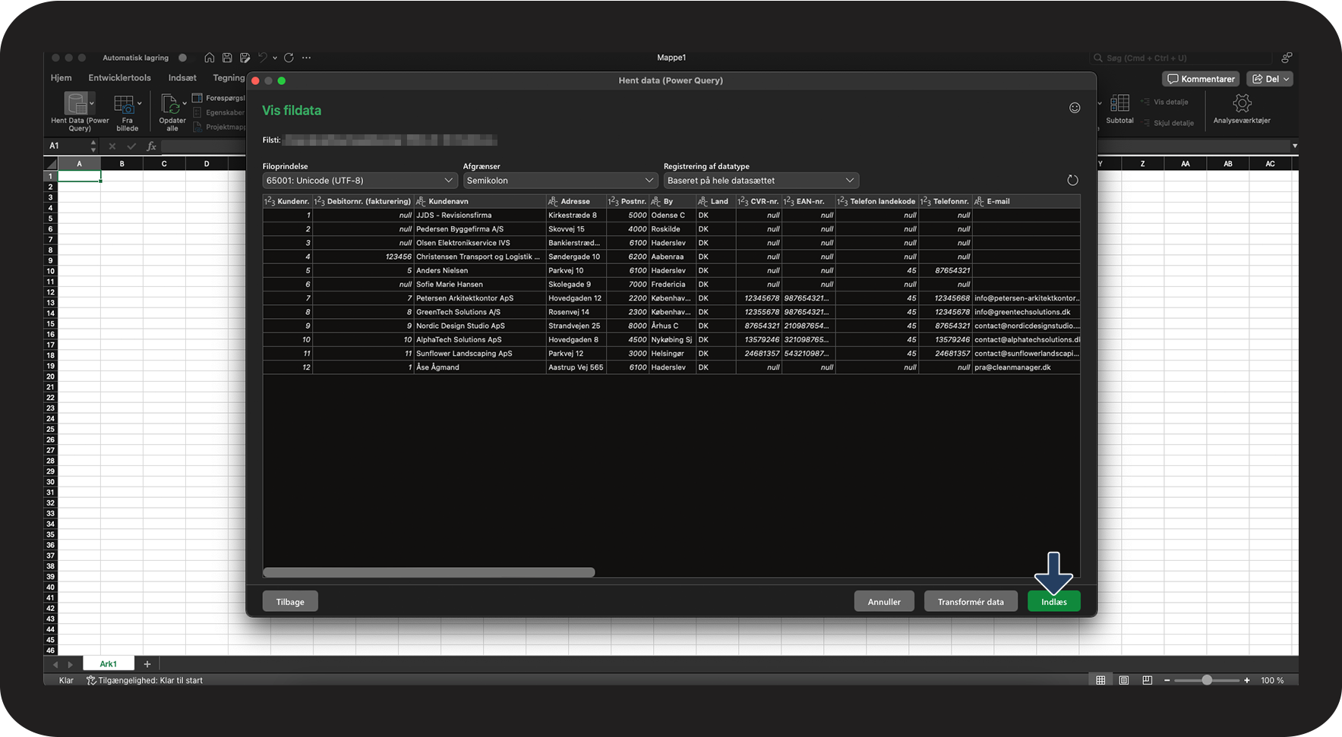The image size is (1342, 737).
Task: Open the Indsæt ribbon tab
Action: click(x=182, y=78)
